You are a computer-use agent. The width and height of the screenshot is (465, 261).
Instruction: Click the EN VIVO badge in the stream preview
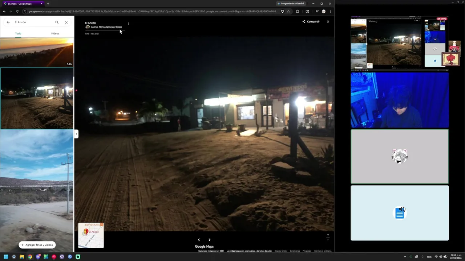(x=442, y=19)
